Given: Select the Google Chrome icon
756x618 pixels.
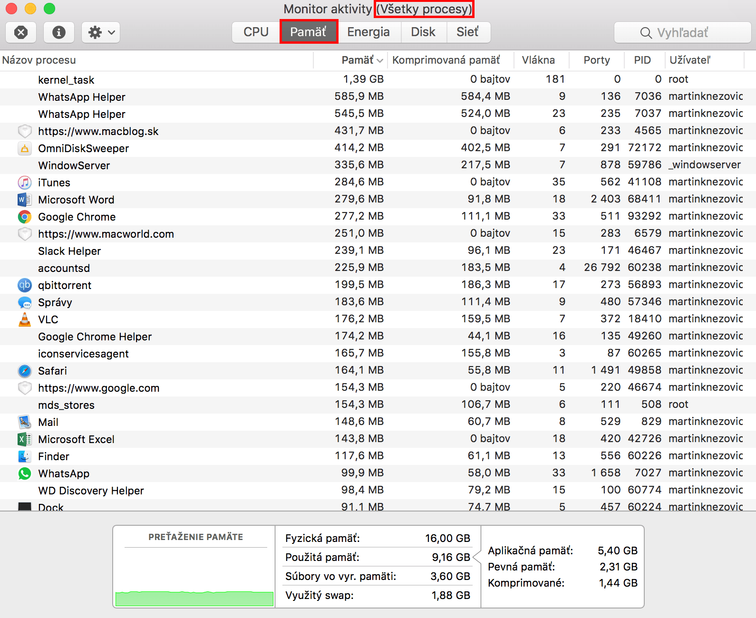Looking at the screenshot, I should [x=25, y=217].
